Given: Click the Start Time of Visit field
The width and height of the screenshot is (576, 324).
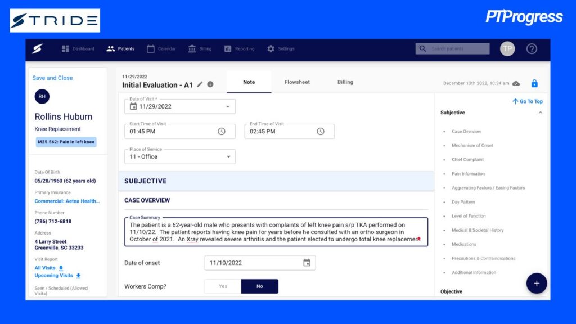Looking at the screenshot, I should 179,131.
